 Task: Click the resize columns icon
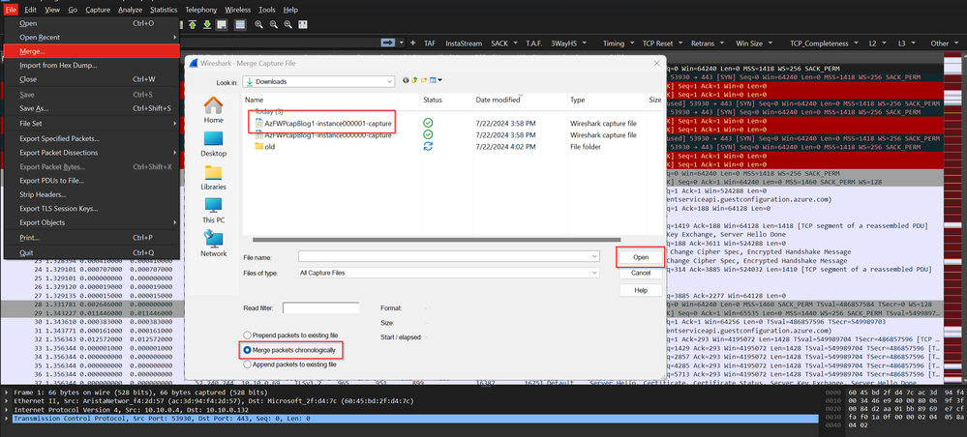302,25
